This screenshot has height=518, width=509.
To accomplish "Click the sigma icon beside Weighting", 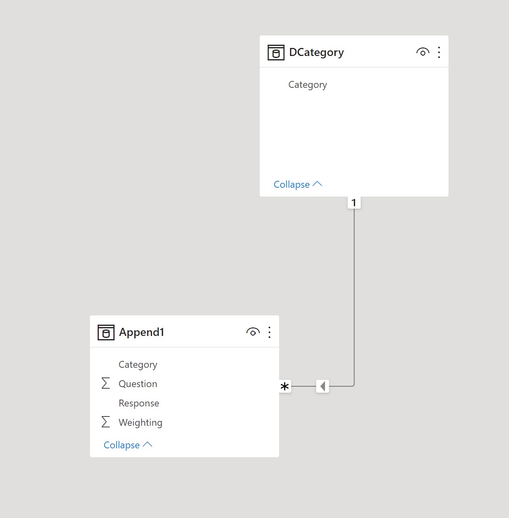I will 106,422.
